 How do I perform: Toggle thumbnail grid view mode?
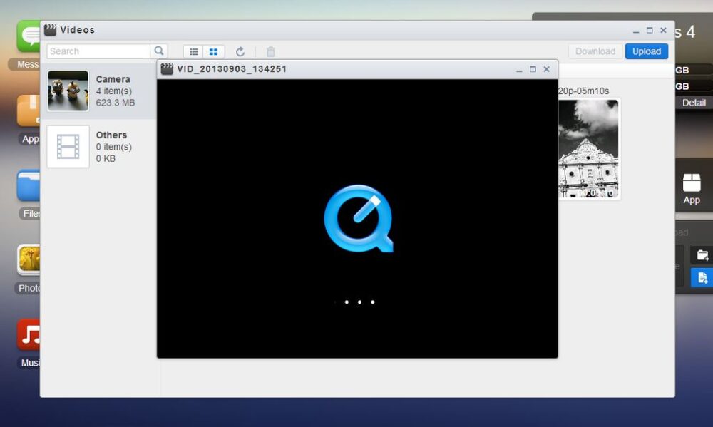click(x=212, y=51)
